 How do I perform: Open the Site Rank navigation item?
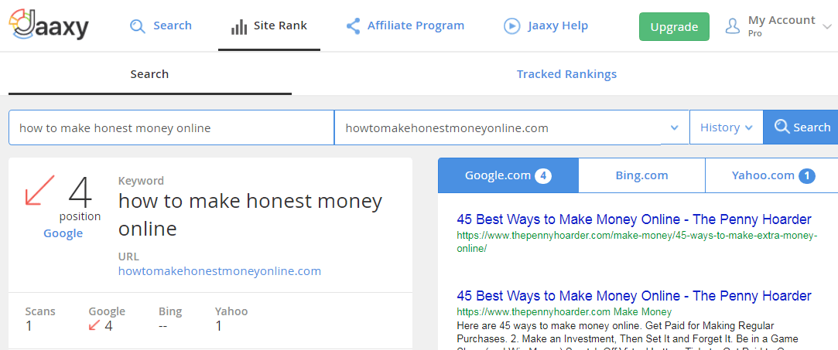point(269,25)
